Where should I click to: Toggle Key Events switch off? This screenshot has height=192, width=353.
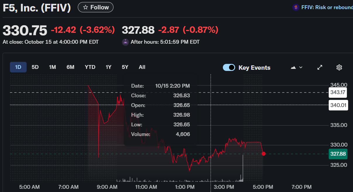(229, 67)
